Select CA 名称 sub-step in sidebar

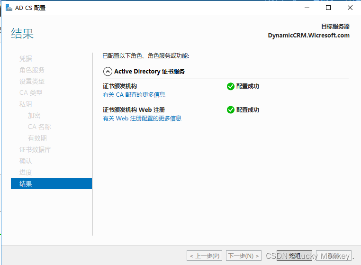point(39,127)
